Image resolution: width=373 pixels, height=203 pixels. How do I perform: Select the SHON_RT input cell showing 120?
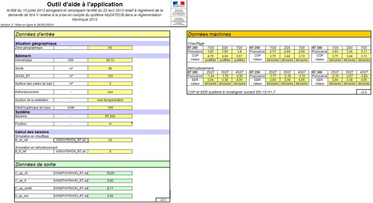[110, 76]
